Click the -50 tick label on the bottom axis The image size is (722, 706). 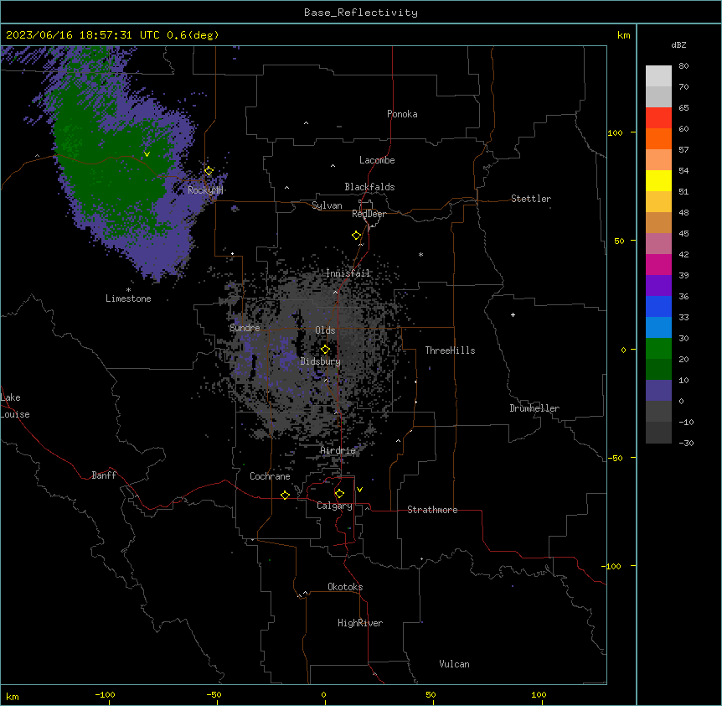(x=214, y=694)
